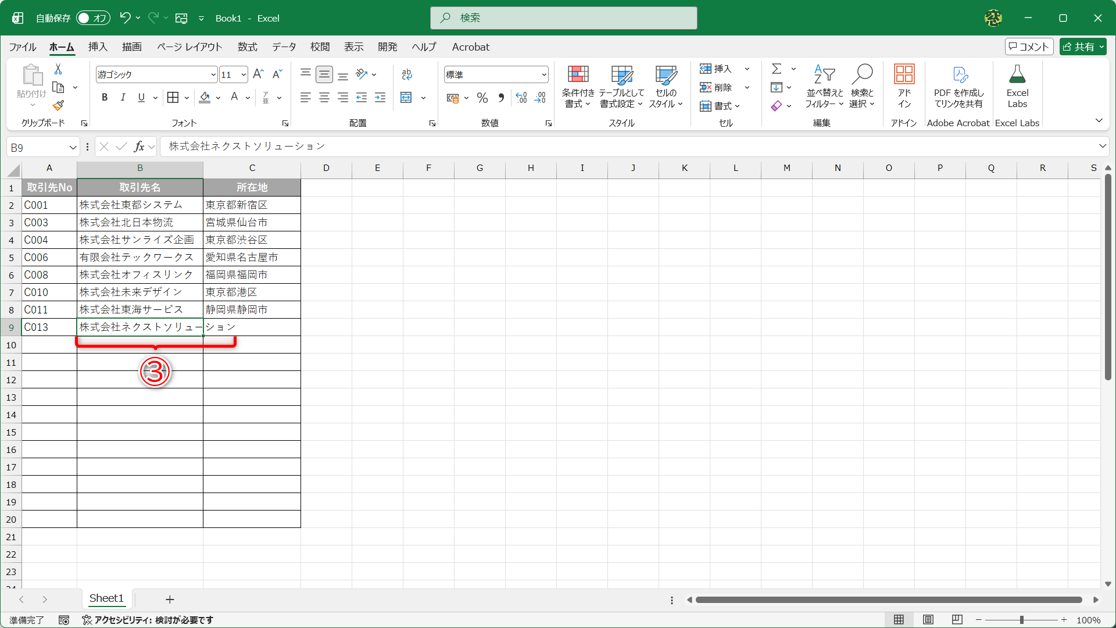Click the zoom slider handle

pyautogui.click(x=1021, y=620)
